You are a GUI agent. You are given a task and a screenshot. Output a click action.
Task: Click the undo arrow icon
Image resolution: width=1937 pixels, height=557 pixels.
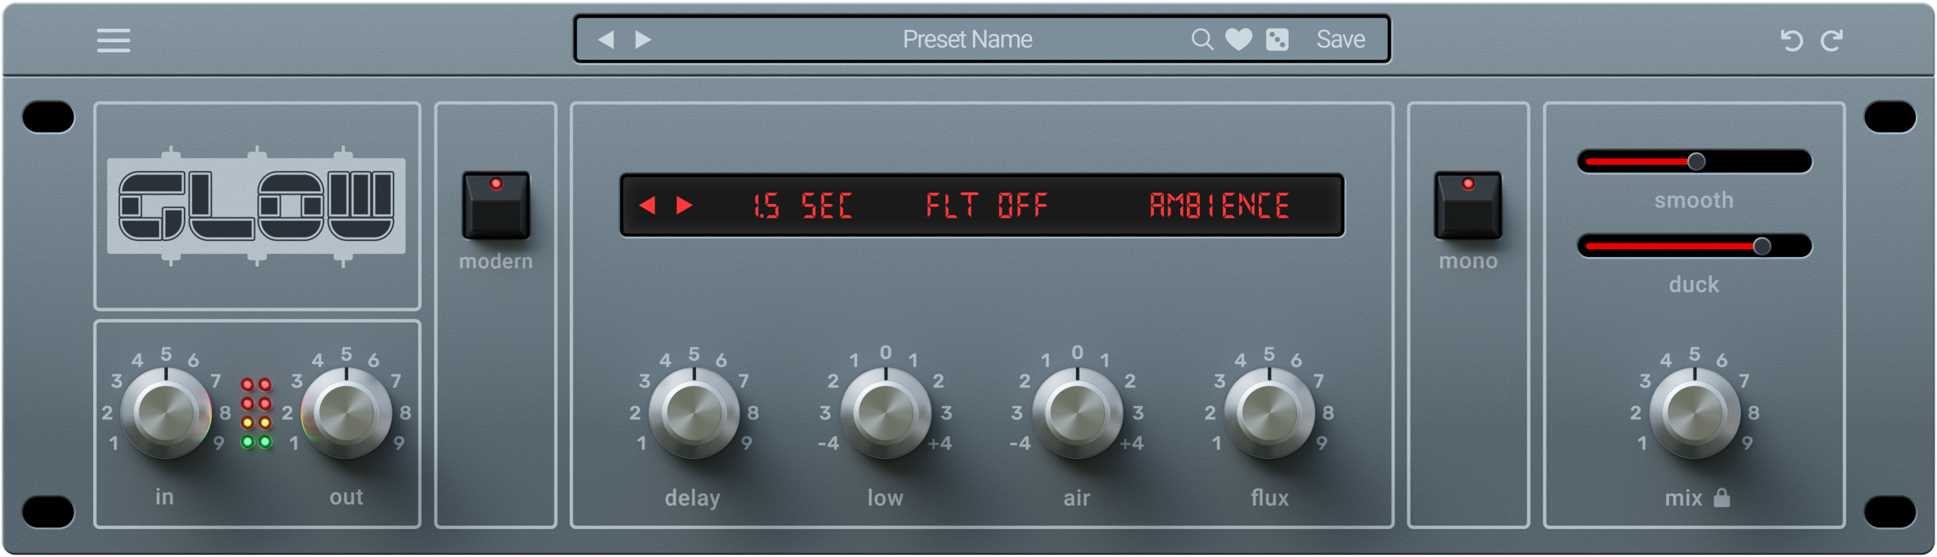tap(1791, 40)
